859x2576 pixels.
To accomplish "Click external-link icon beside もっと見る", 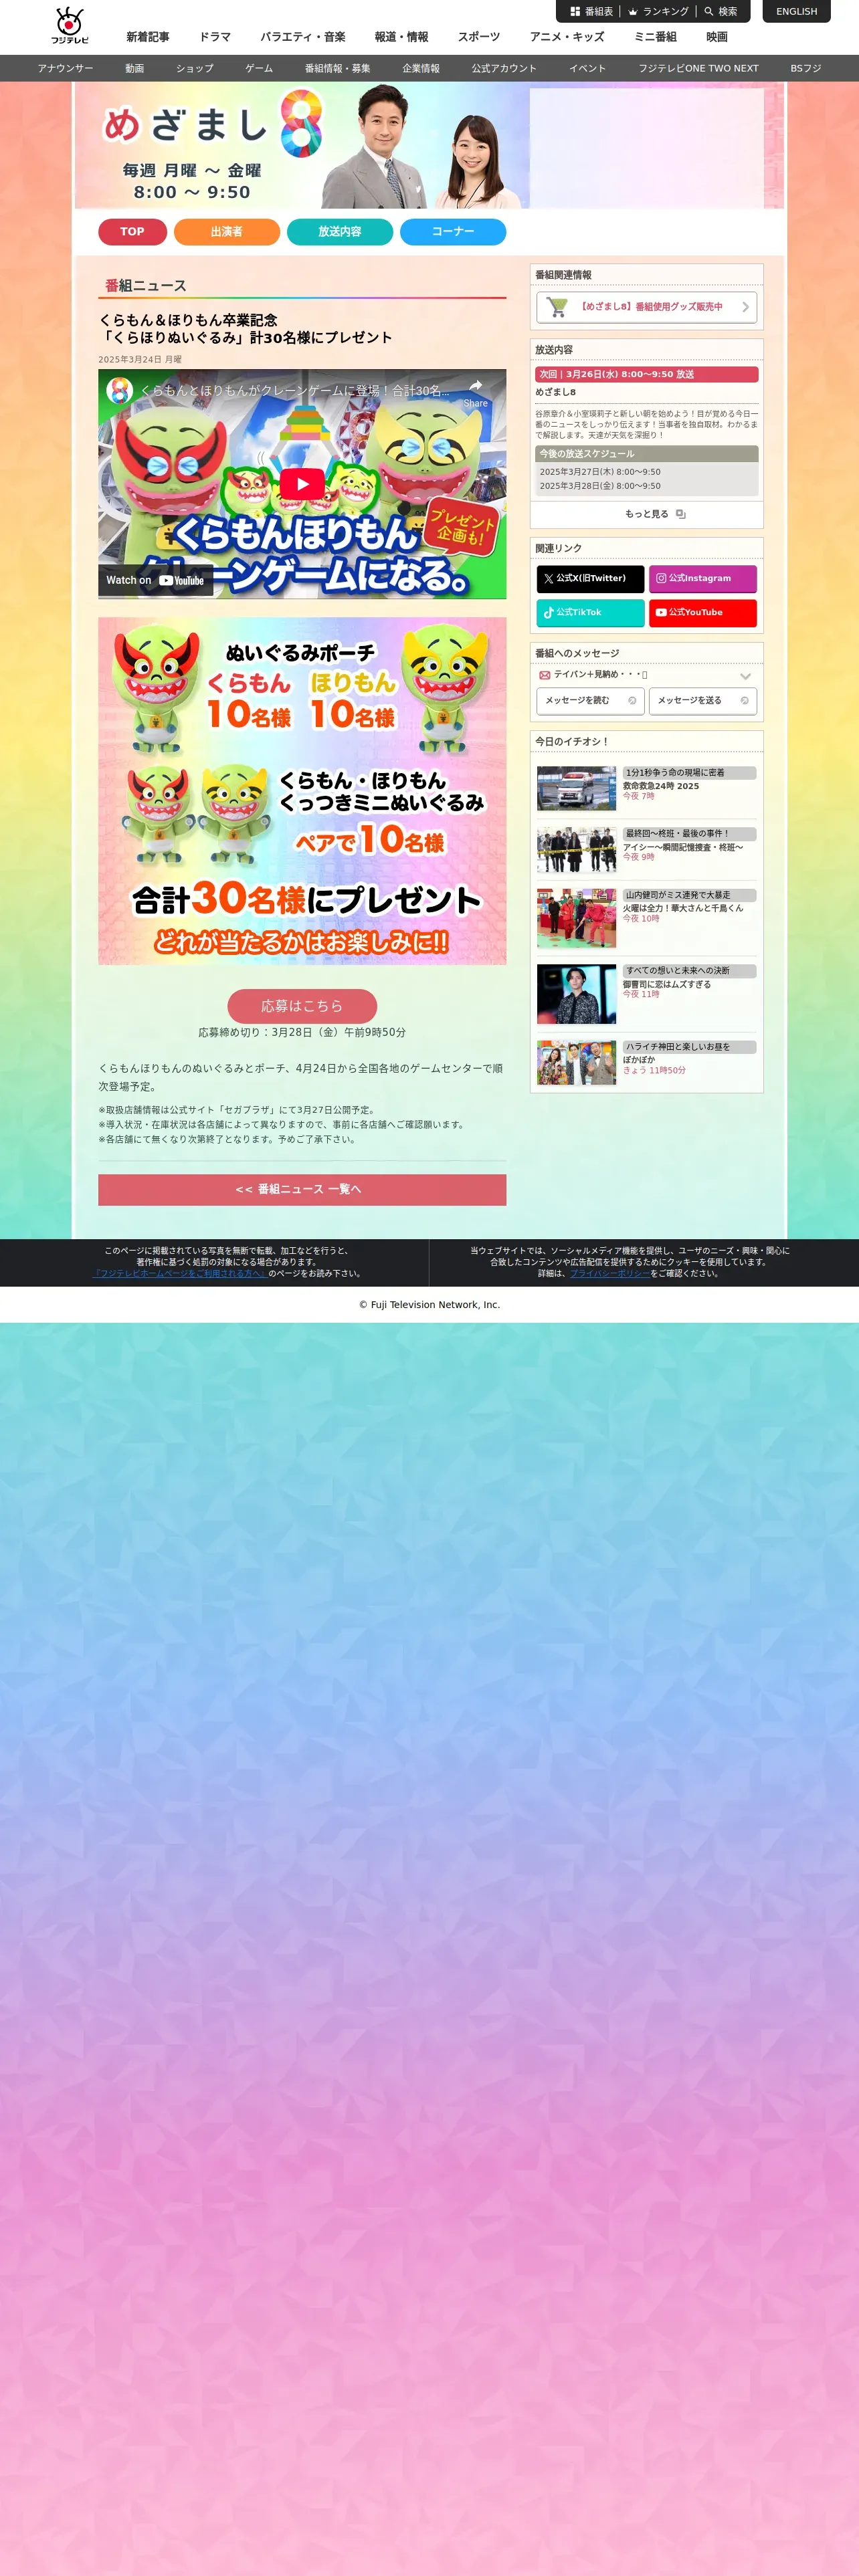I will (680, 514).
